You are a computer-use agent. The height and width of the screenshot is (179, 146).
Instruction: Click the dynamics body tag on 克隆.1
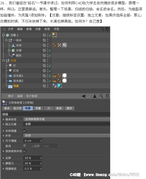(54, 35)
